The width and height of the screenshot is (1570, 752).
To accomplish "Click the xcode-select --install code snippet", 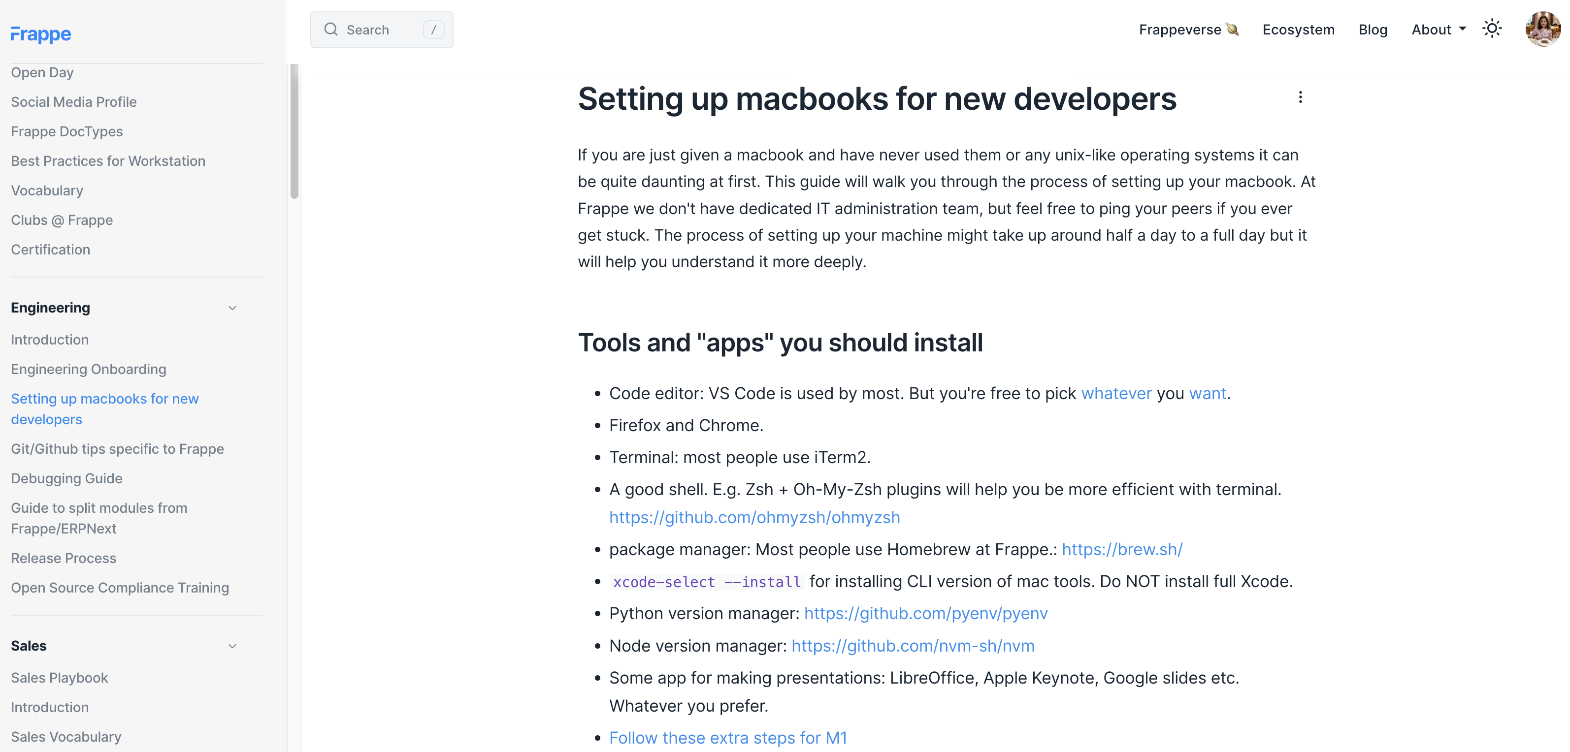I will [706, 582].
